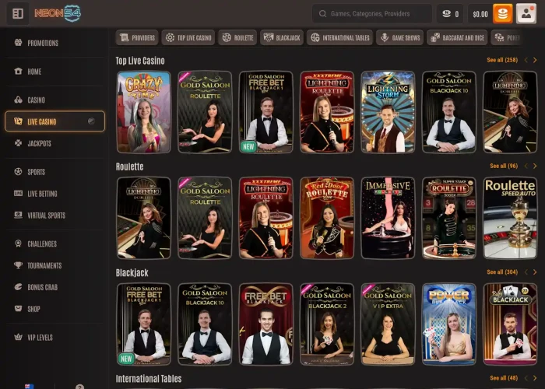
Task: Toggle the sidebar collapse icon
Action: click(18, 13)
